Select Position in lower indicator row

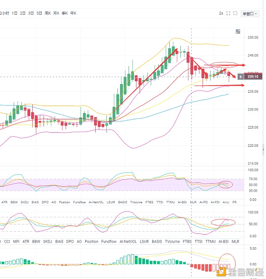(91, 242)
